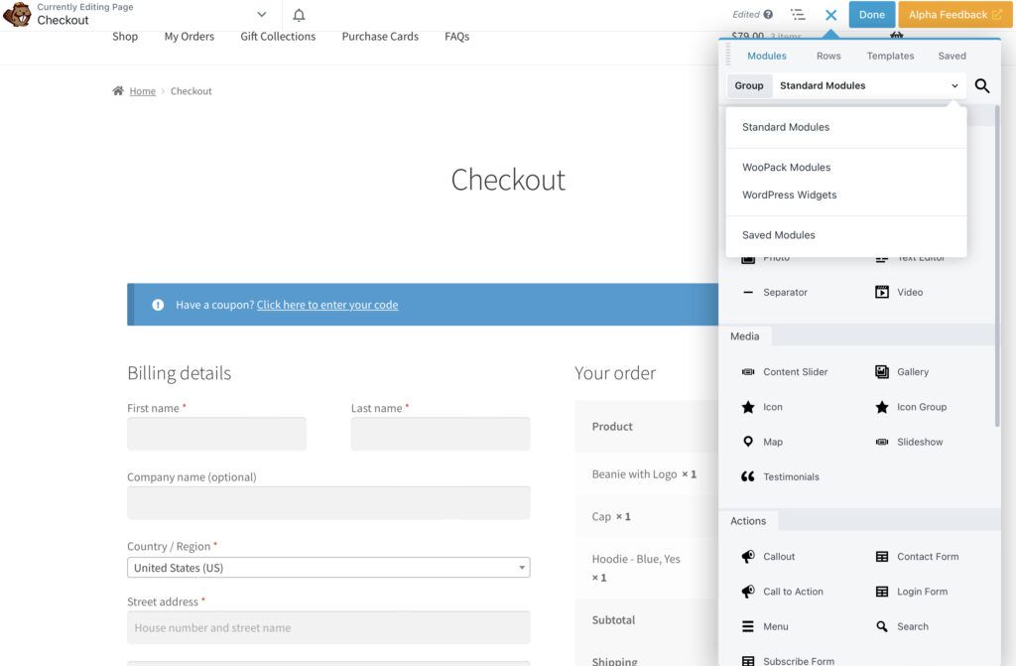Pick the Content Slider module icon
1016x666 pixels.
(747, 371)
